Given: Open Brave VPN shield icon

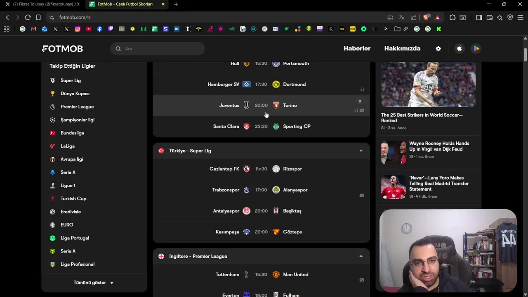Looking at the screenshot, I should pos(510,17).
